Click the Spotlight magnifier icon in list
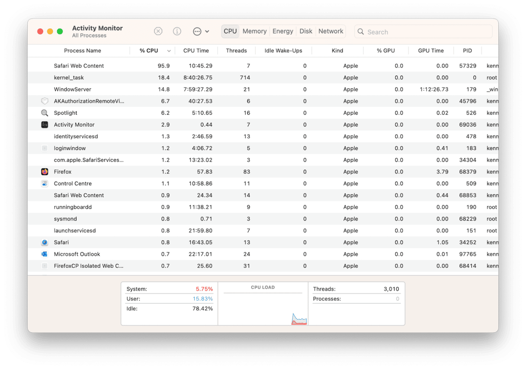Image resolution: width=526 pixels, height=369 pixels. (45, 113)
